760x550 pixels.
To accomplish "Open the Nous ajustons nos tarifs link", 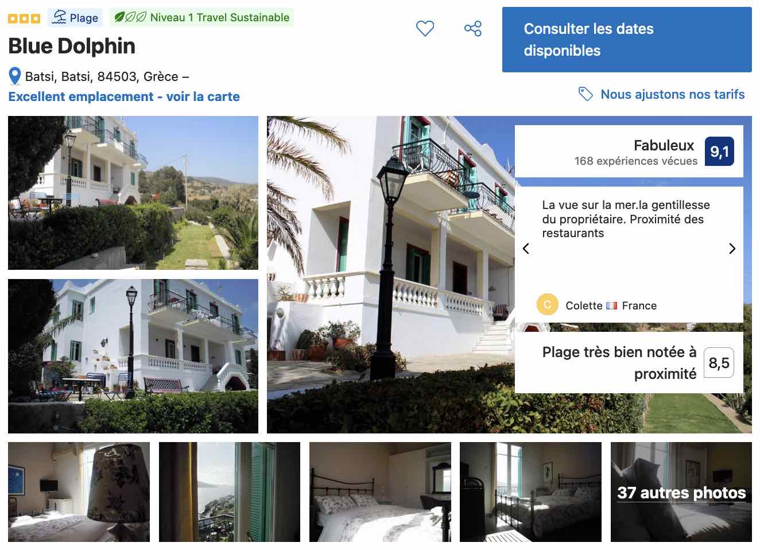I will click(x=672, y=94).
